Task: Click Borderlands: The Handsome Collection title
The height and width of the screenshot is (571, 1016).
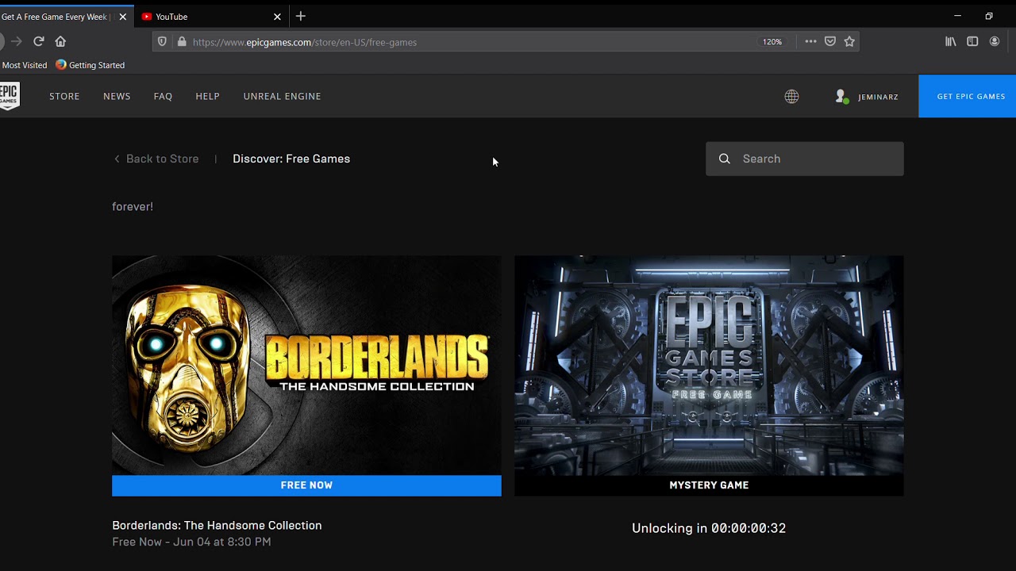Action: coord(217,525)
